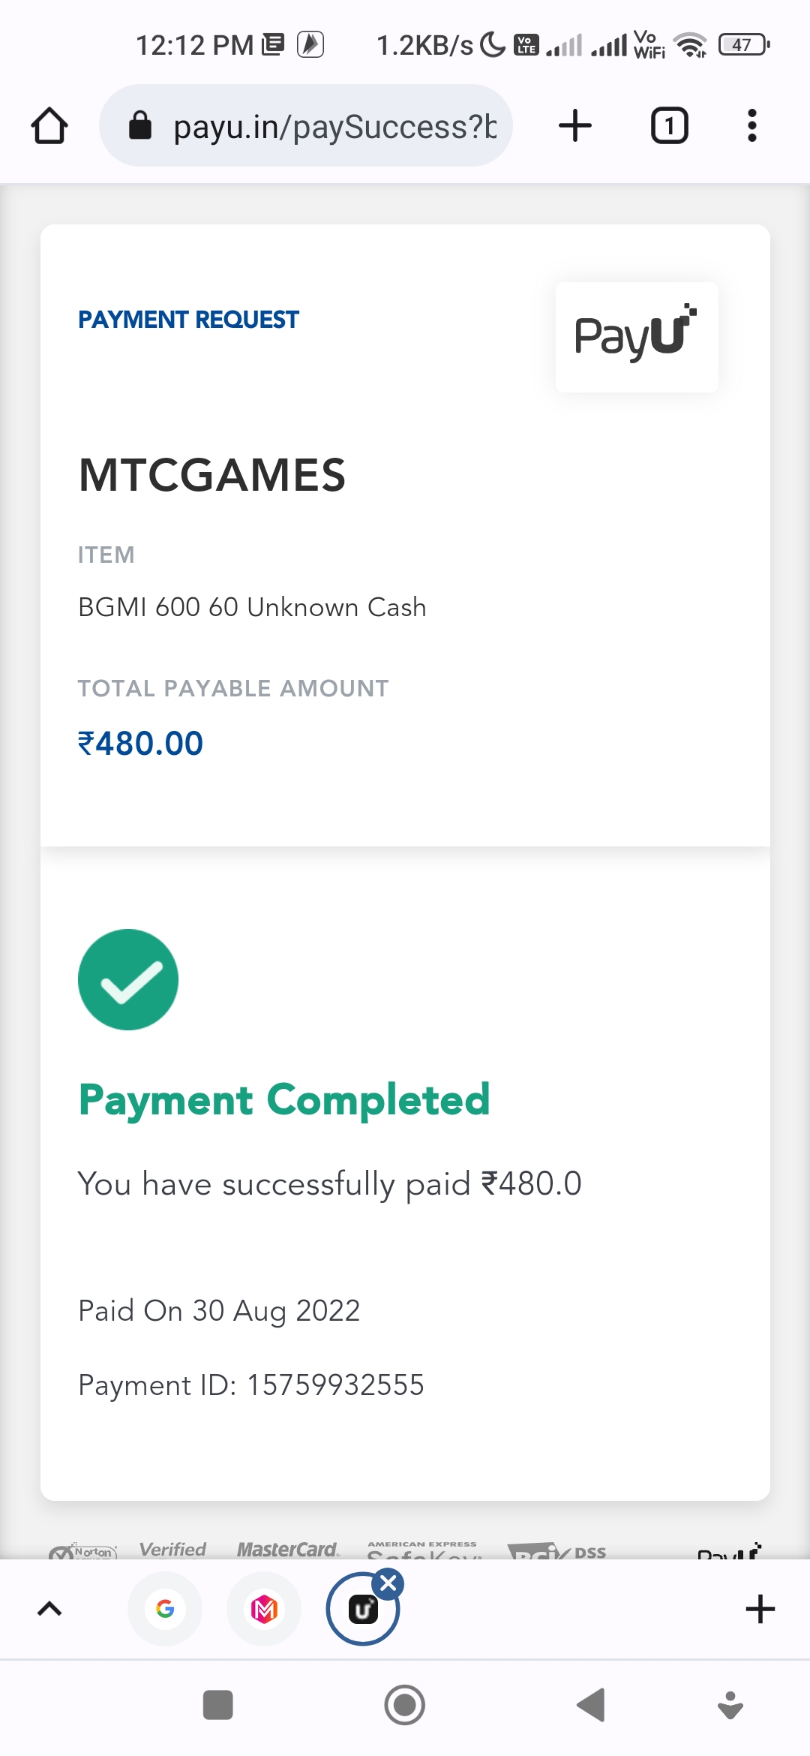Open a new tab with top plus icon

click(575, 126)
